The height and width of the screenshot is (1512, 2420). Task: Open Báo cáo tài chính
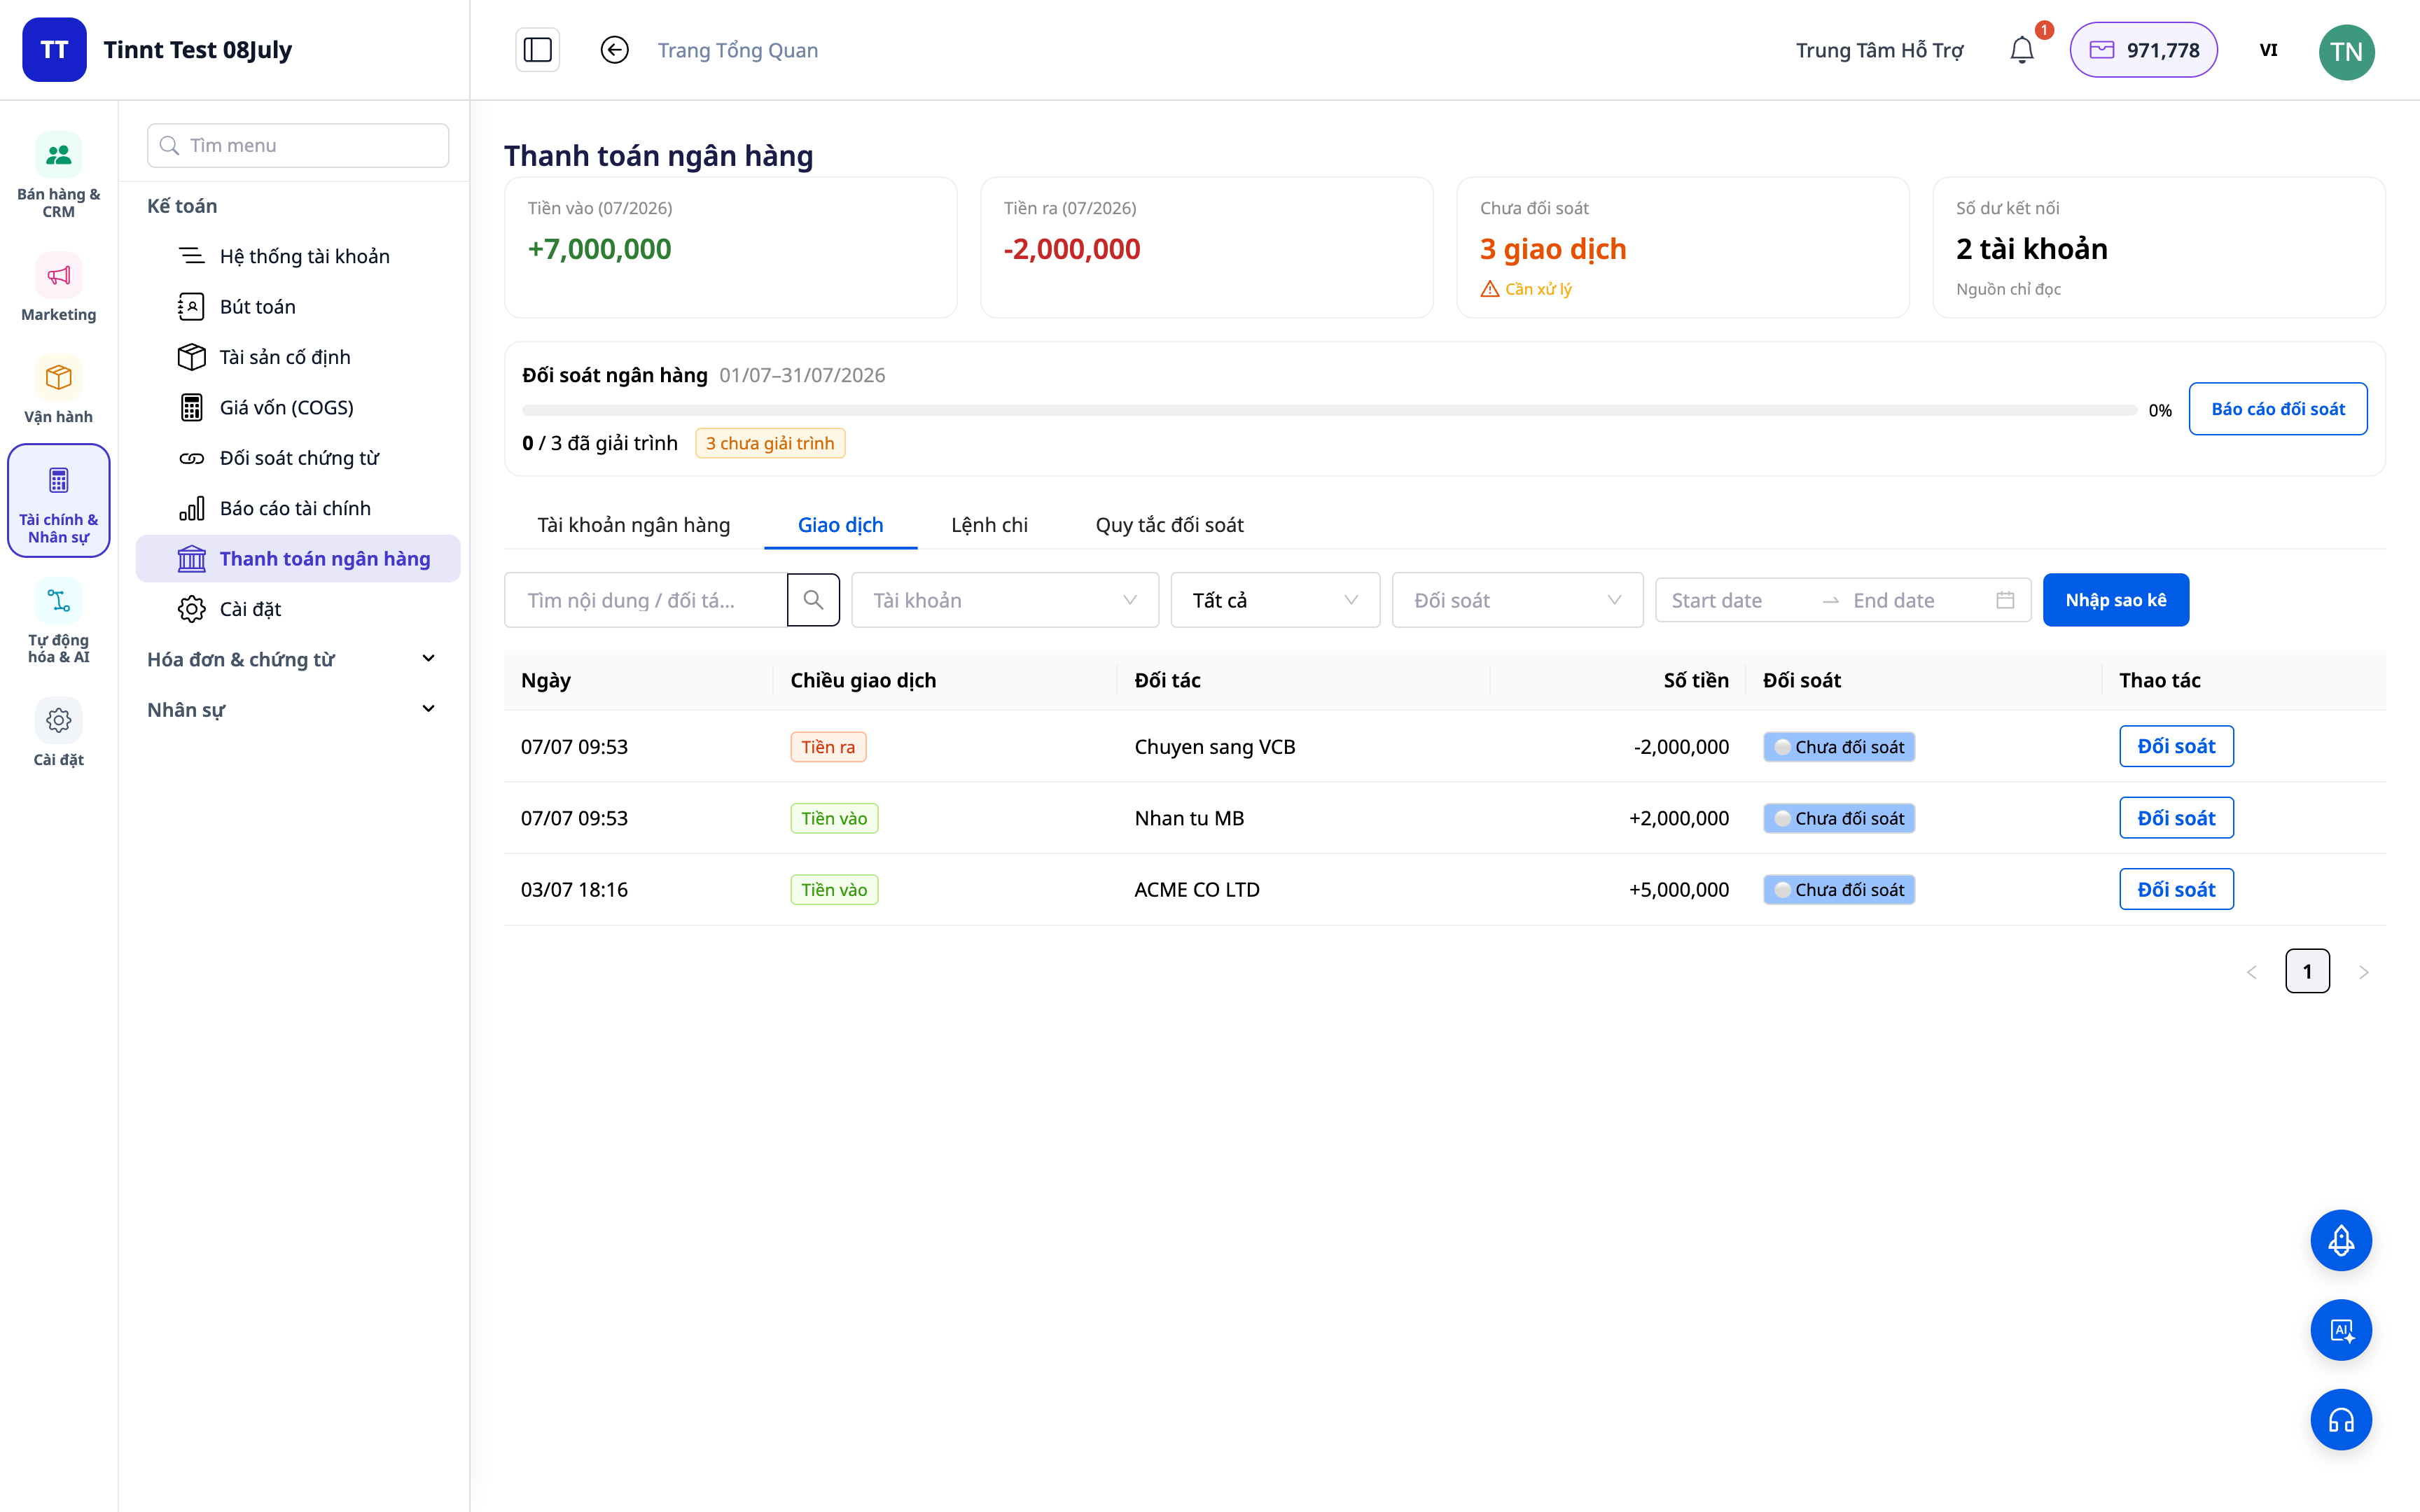(x=298, y=508)
